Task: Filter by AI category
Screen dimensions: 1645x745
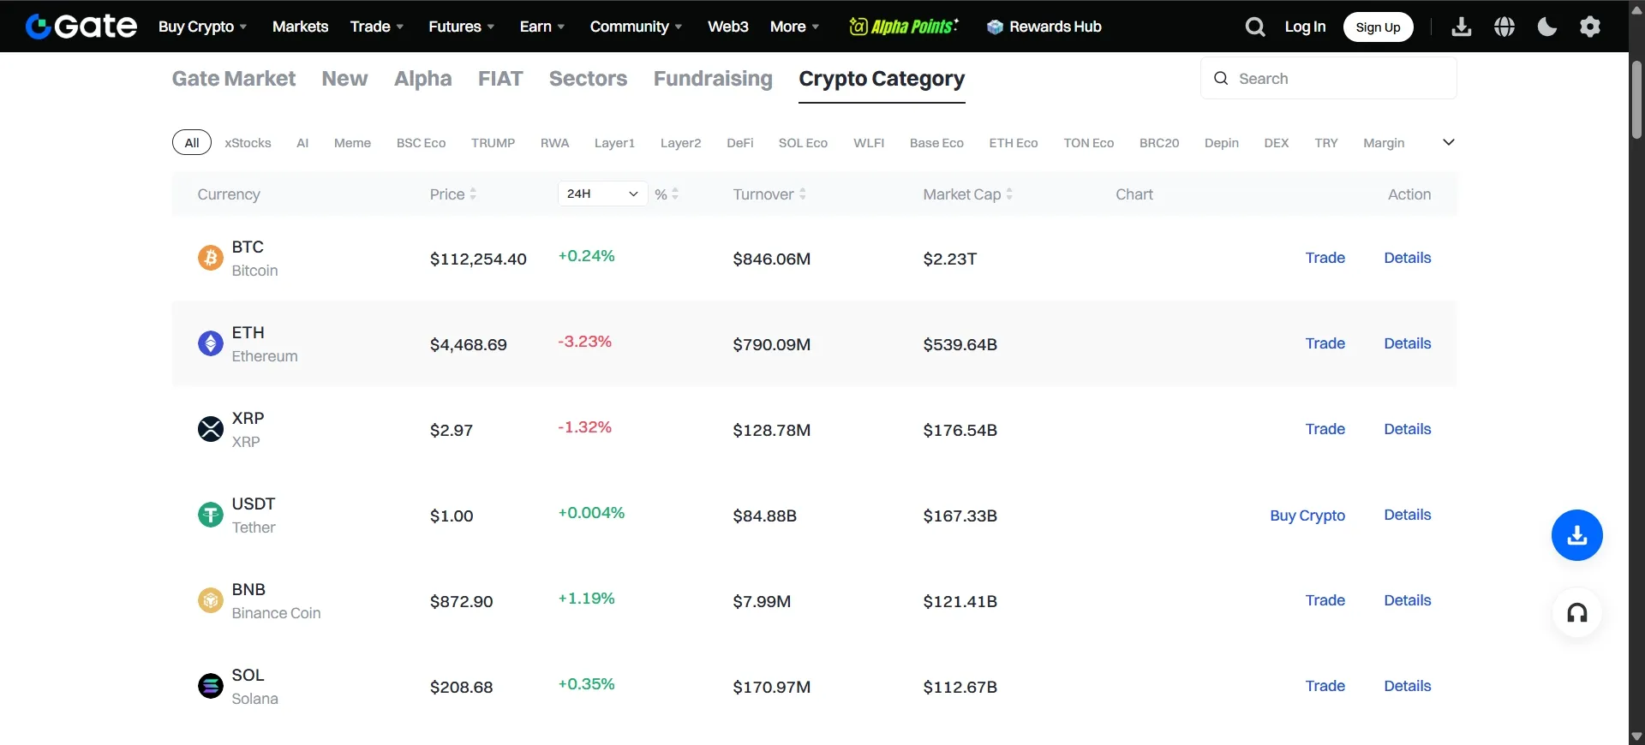Action: coord(302,143)
